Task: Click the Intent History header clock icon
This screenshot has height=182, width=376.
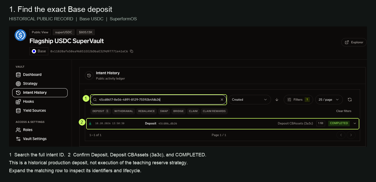Action: [x=89, y=76]
